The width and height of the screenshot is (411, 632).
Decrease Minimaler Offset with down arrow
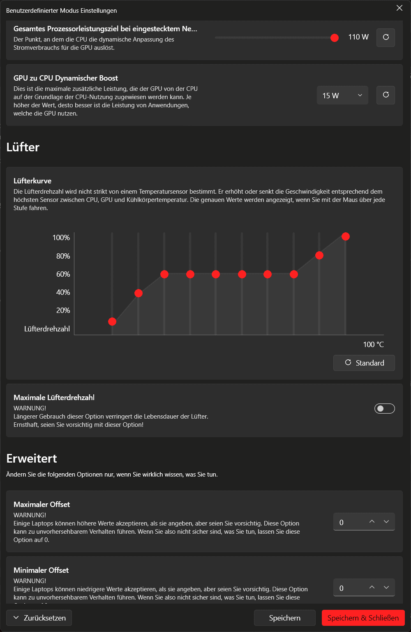[x=386, y=587]
